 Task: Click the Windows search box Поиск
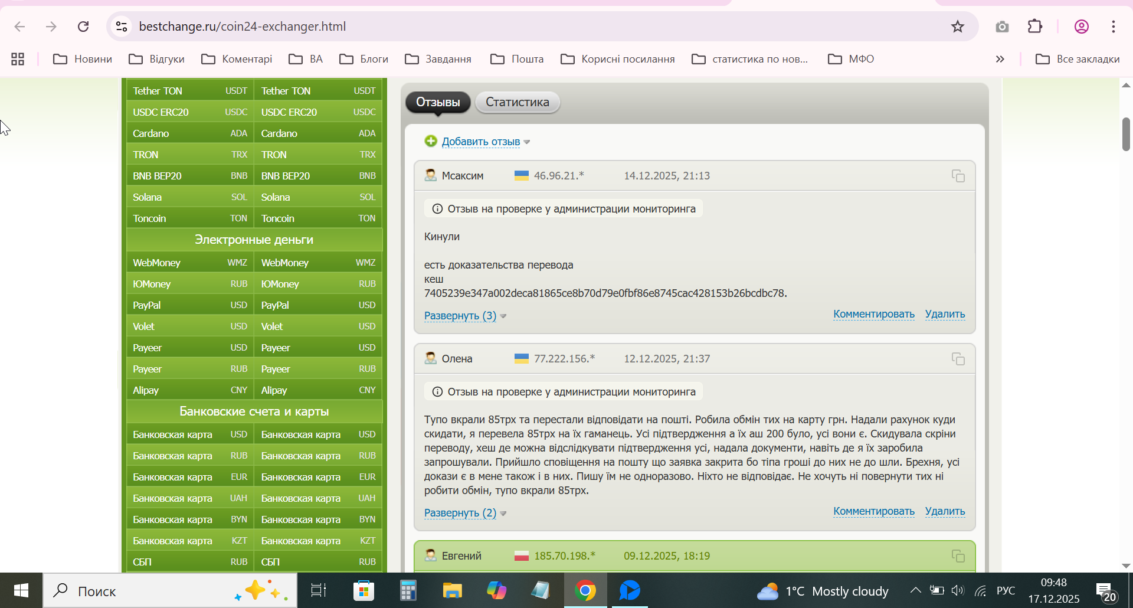point(170,590)
